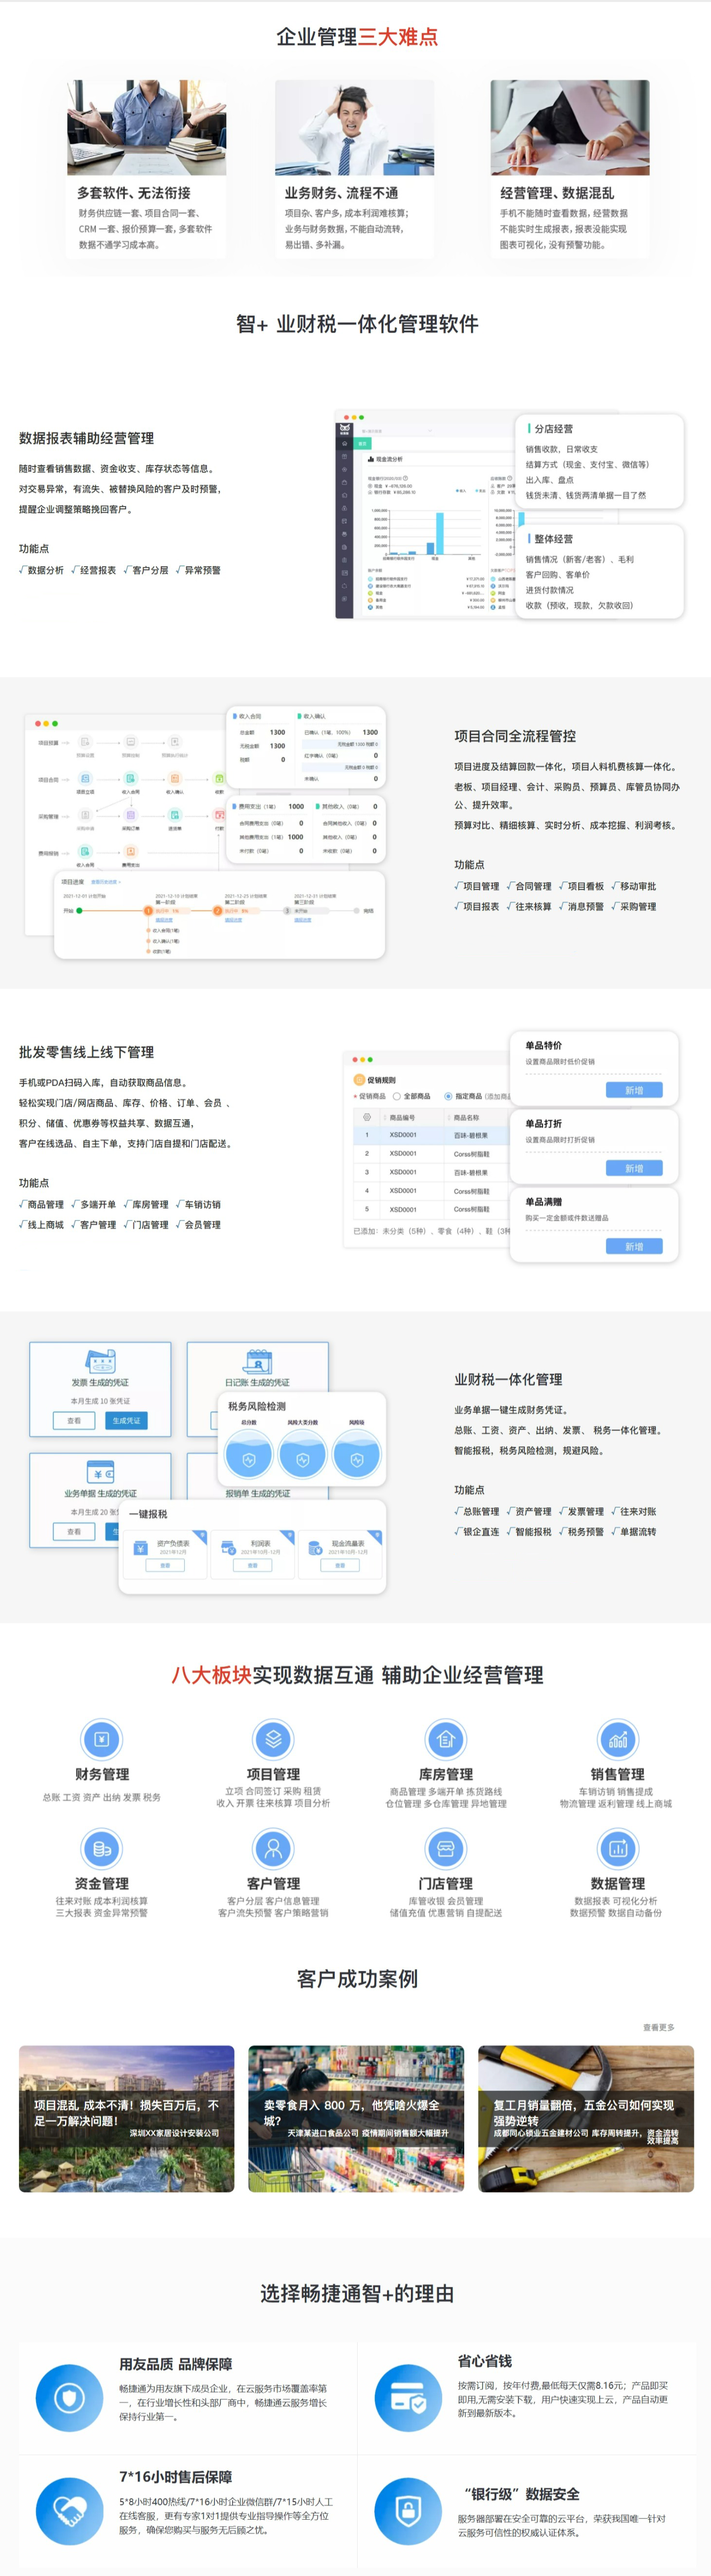Click the 财务管理 module icon
Image resolution: width=711 pixels, height=2576 pixels.
[101, 1739]
